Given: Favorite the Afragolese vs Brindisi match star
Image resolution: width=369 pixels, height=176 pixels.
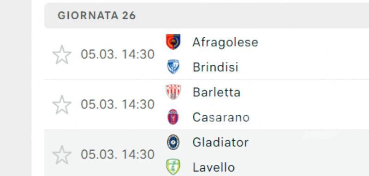Looking at the screenshot, I should (x=62, y=55).
